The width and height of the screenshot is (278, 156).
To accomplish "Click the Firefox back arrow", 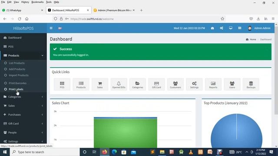I will [5, 19].
